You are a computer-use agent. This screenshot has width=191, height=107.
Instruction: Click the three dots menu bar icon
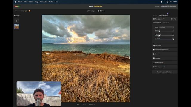coord(164,2)
